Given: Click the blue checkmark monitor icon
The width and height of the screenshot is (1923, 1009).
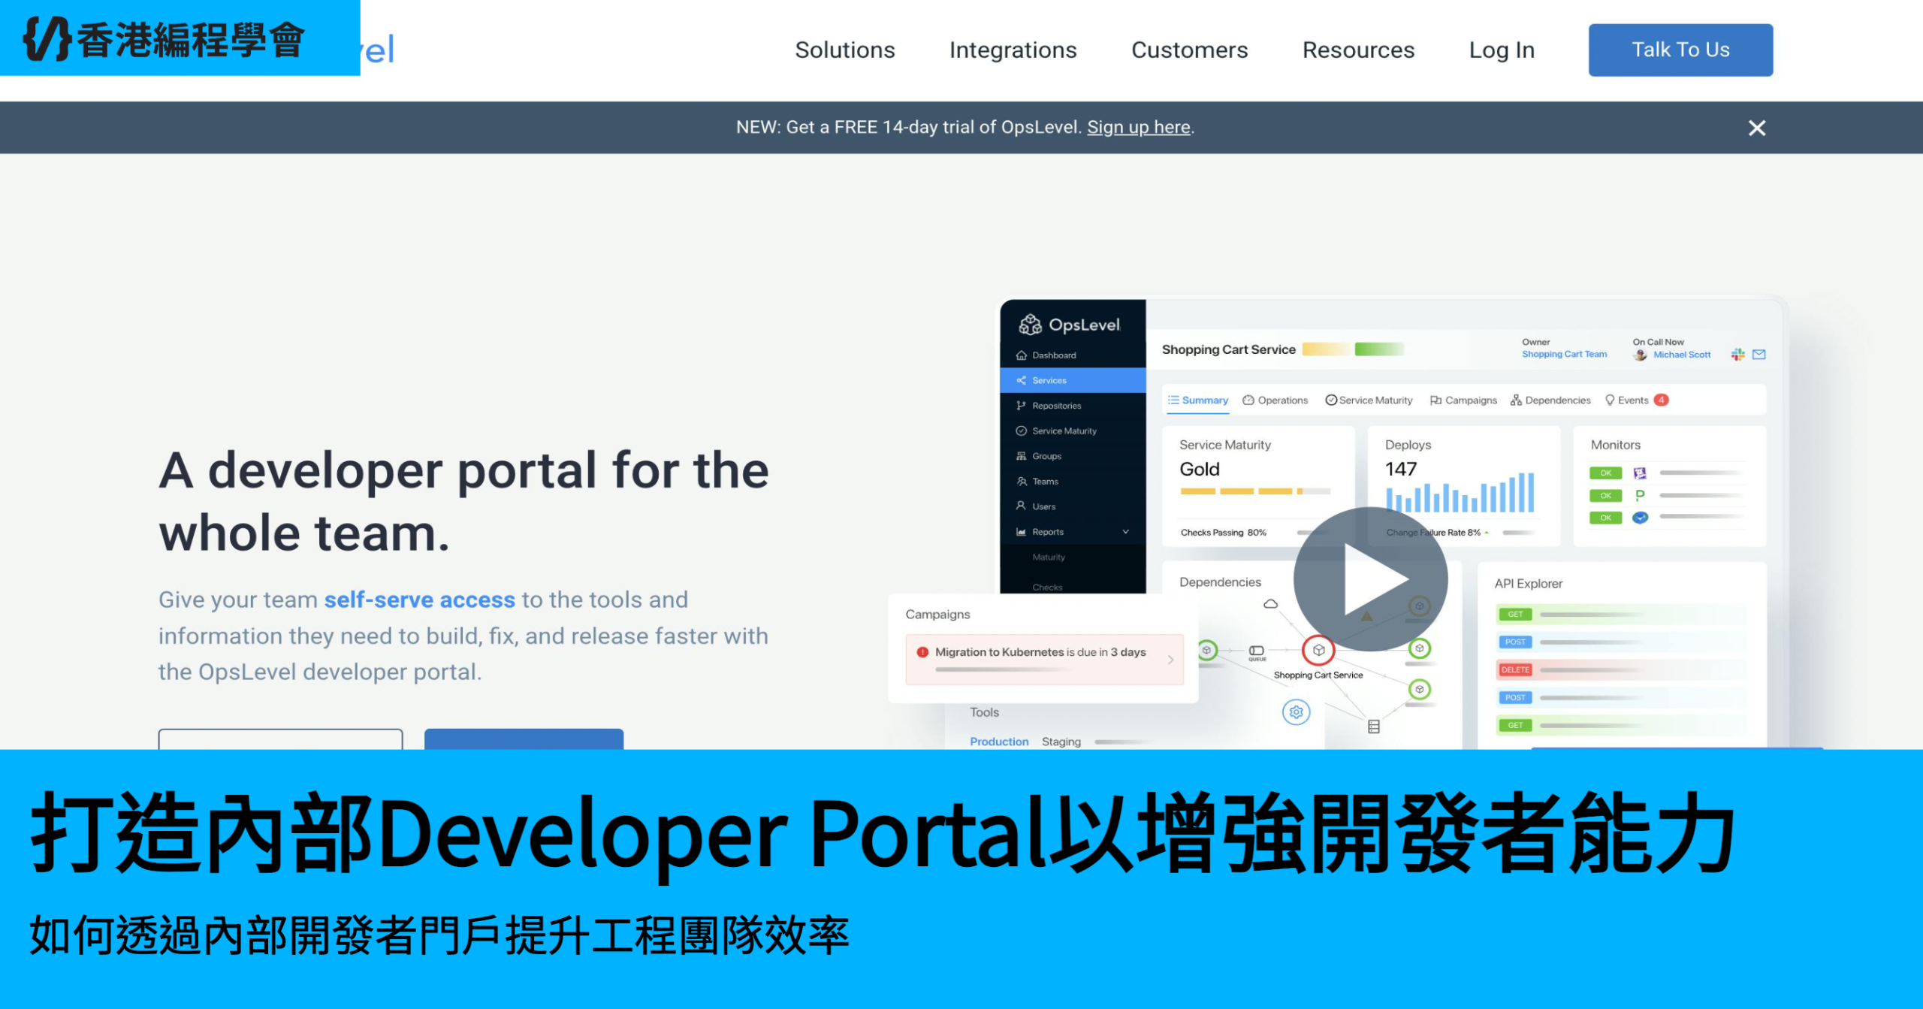Looking at the screenshot, I should click(1640, 518).
